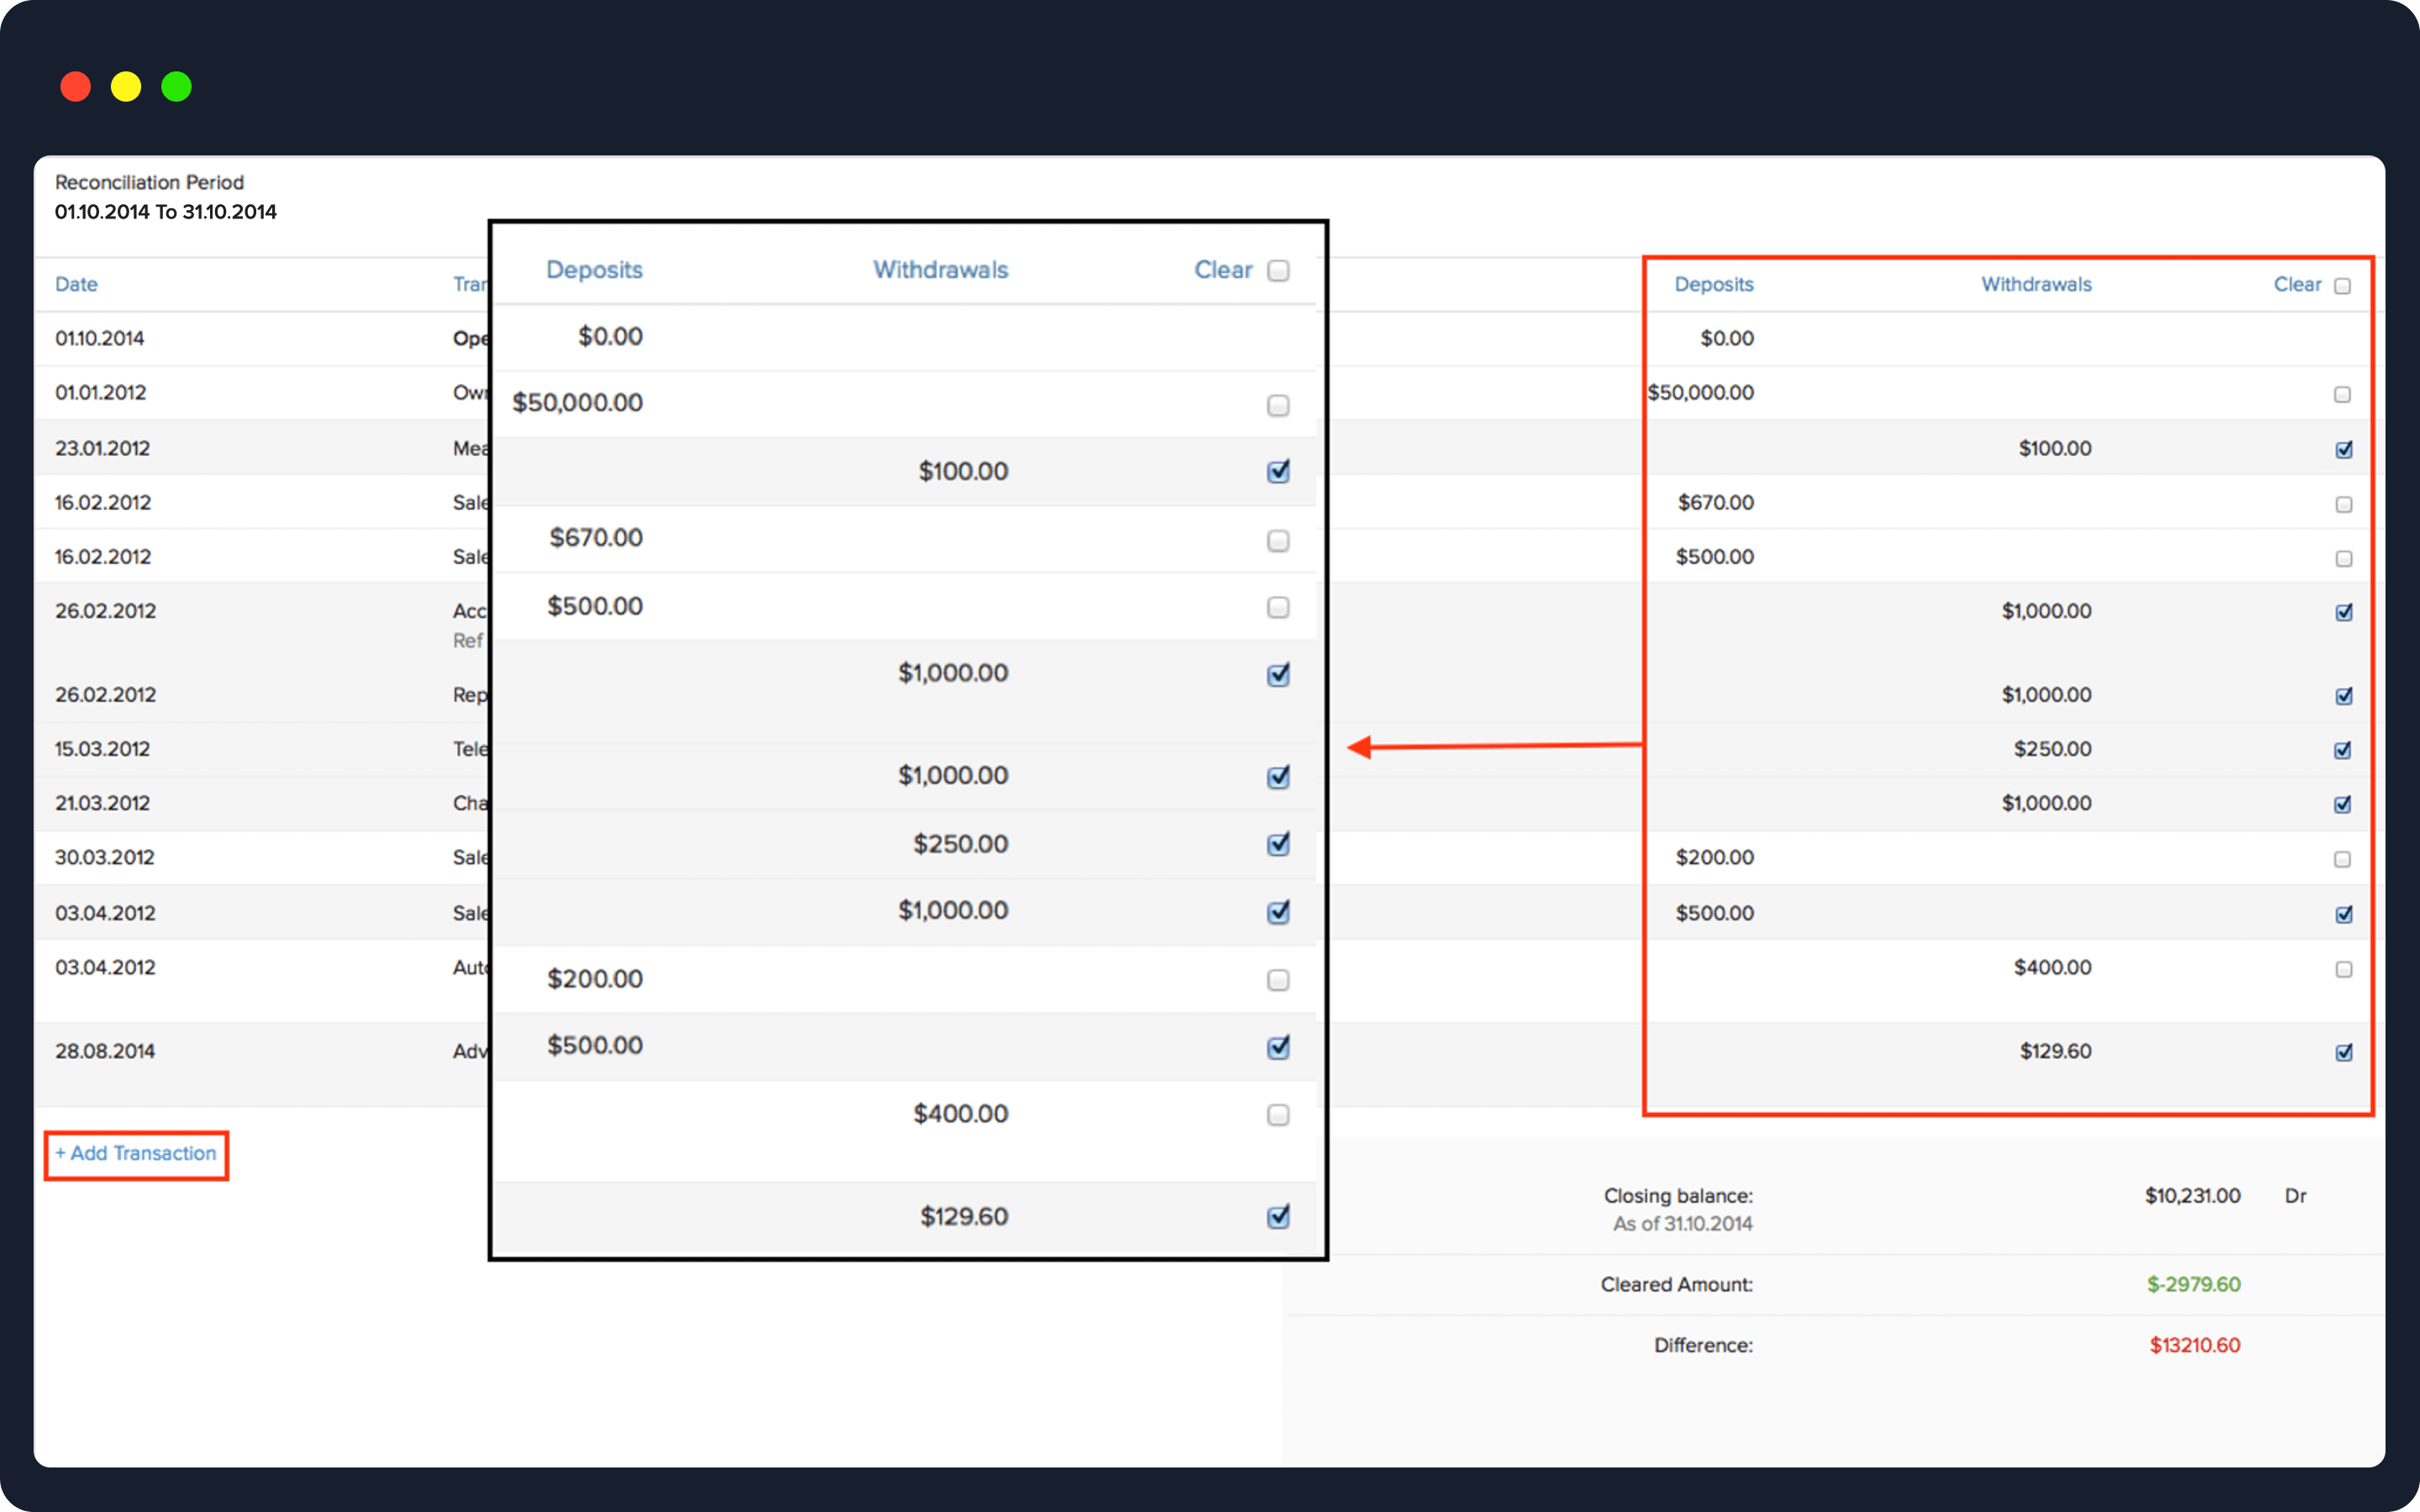2420x1512 pixels.
Task: Uncheck the $250.00 row box in red-outlined table
Action: click(2342, 750)
